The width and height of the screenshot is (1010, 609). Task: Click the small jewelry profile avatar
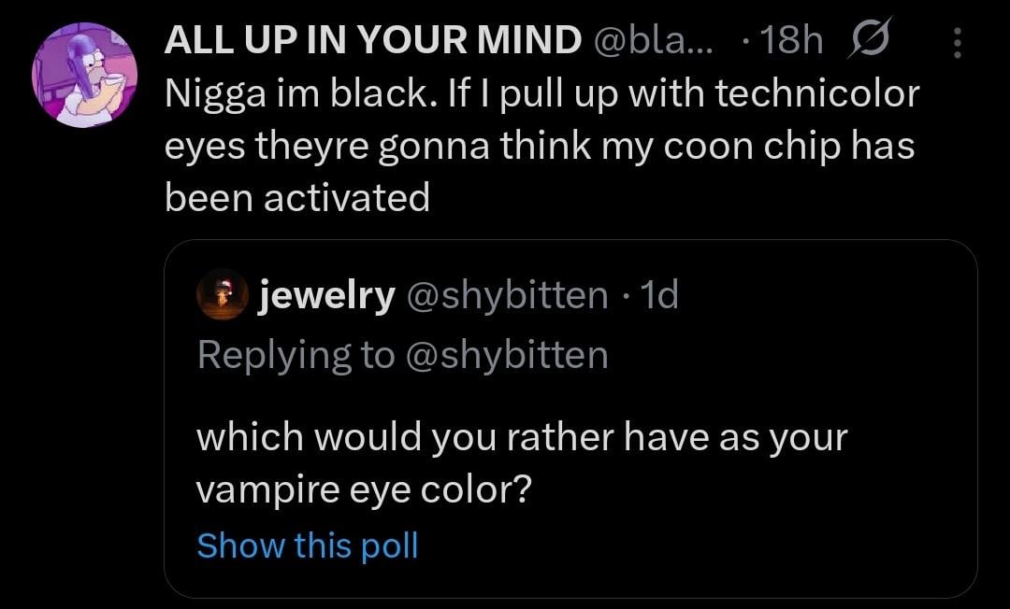(222, 295)
